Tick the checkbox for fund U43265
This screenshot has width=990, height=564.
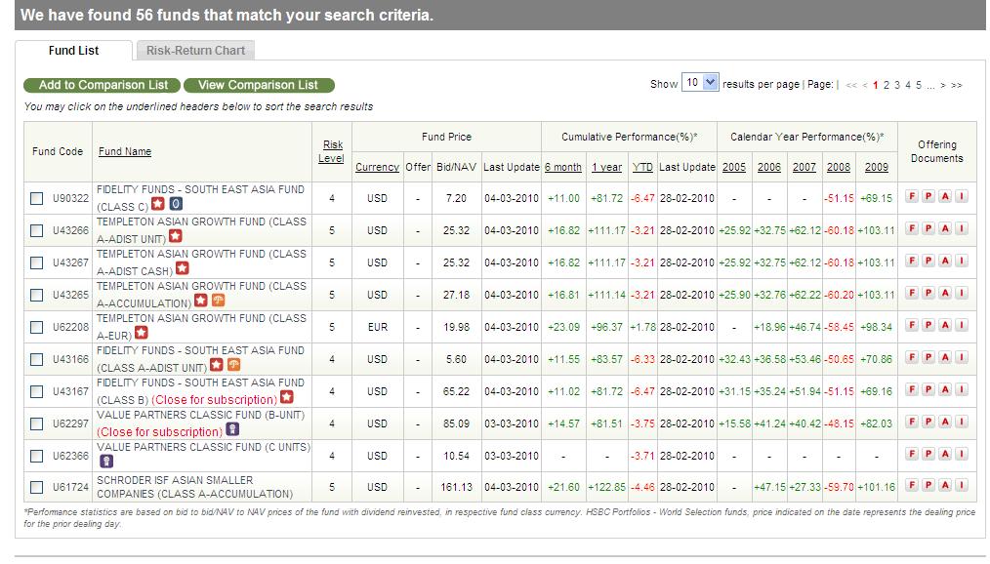point(37,295)
